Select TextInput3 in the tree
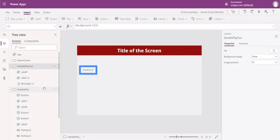The image size is (280, 140). [x=26, y=130]
